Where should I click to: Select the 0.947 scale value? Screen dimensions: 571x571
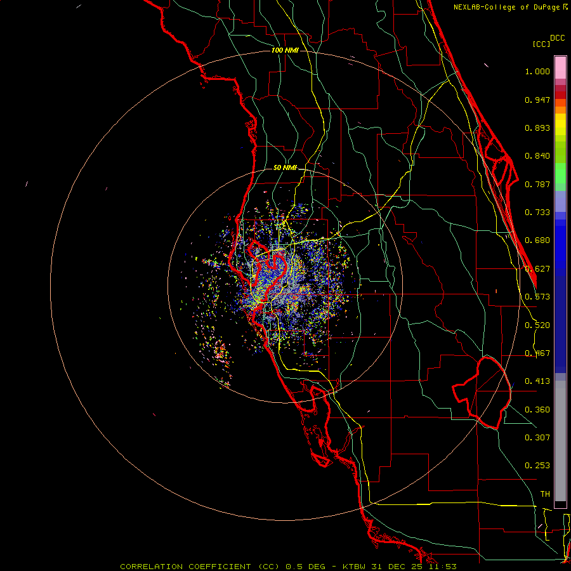pyautogui.click(x=537, y=100)
